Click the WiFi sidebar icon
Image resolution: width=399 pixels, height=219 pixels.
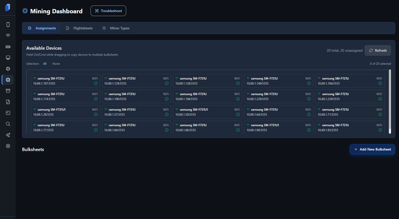[x=8, y=36]
